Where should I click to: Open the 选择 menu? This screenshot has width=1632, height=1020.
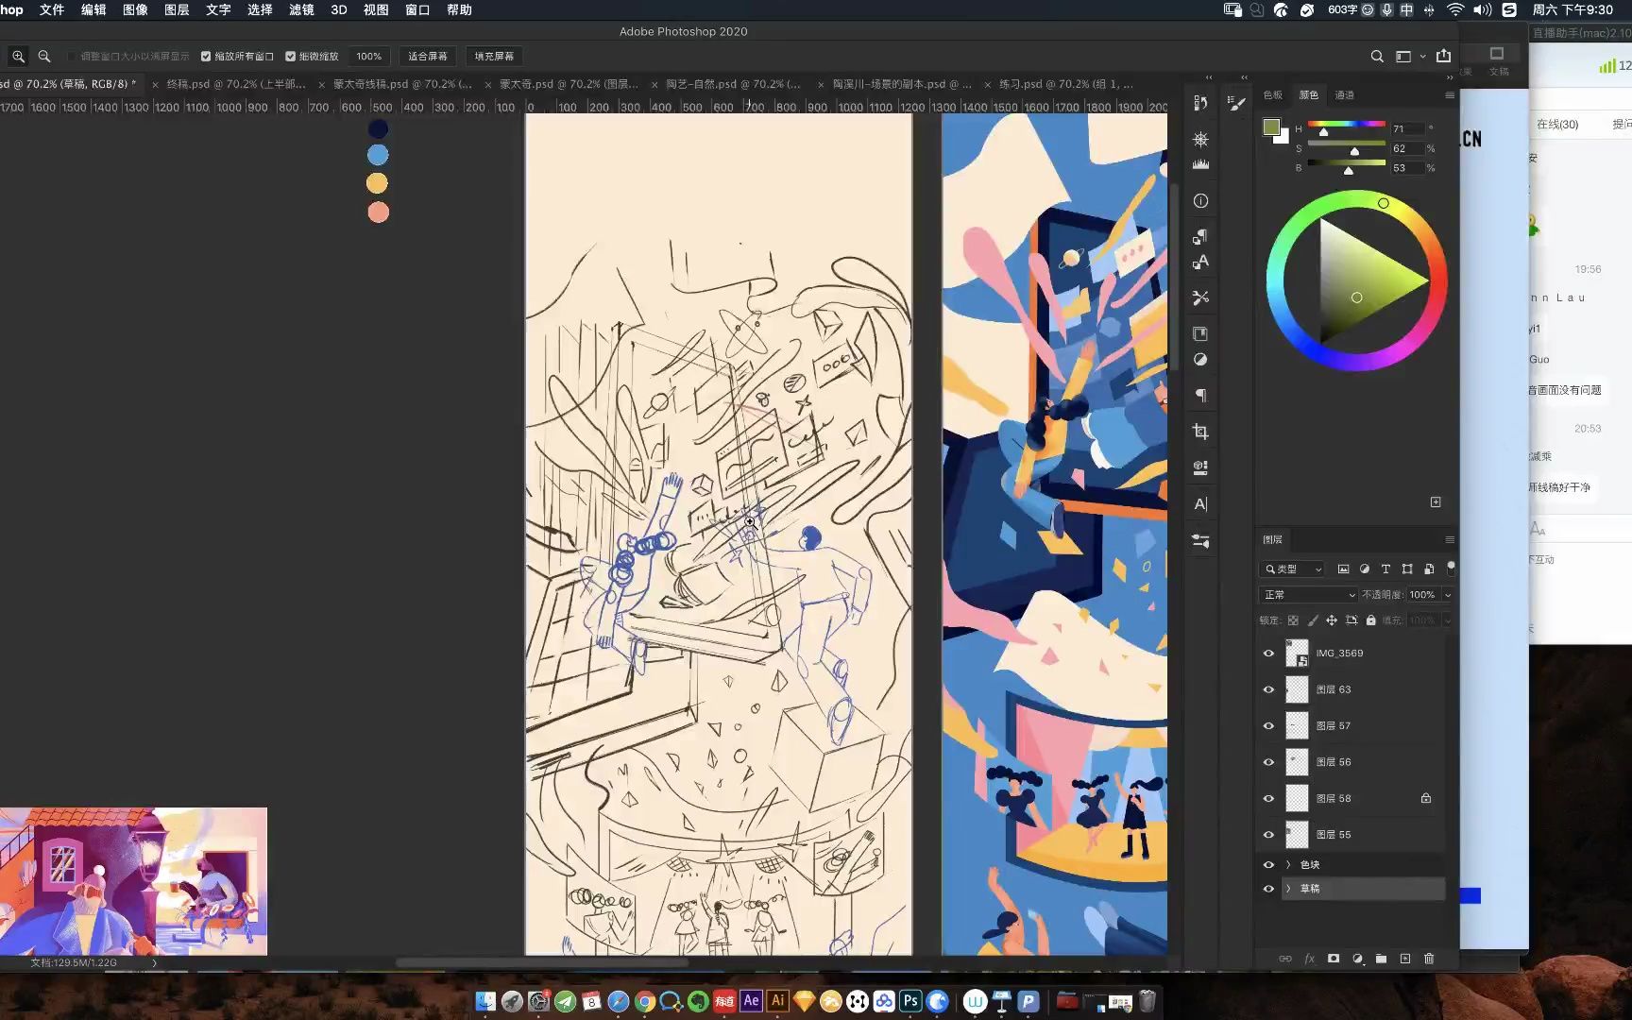coord(260,9)
